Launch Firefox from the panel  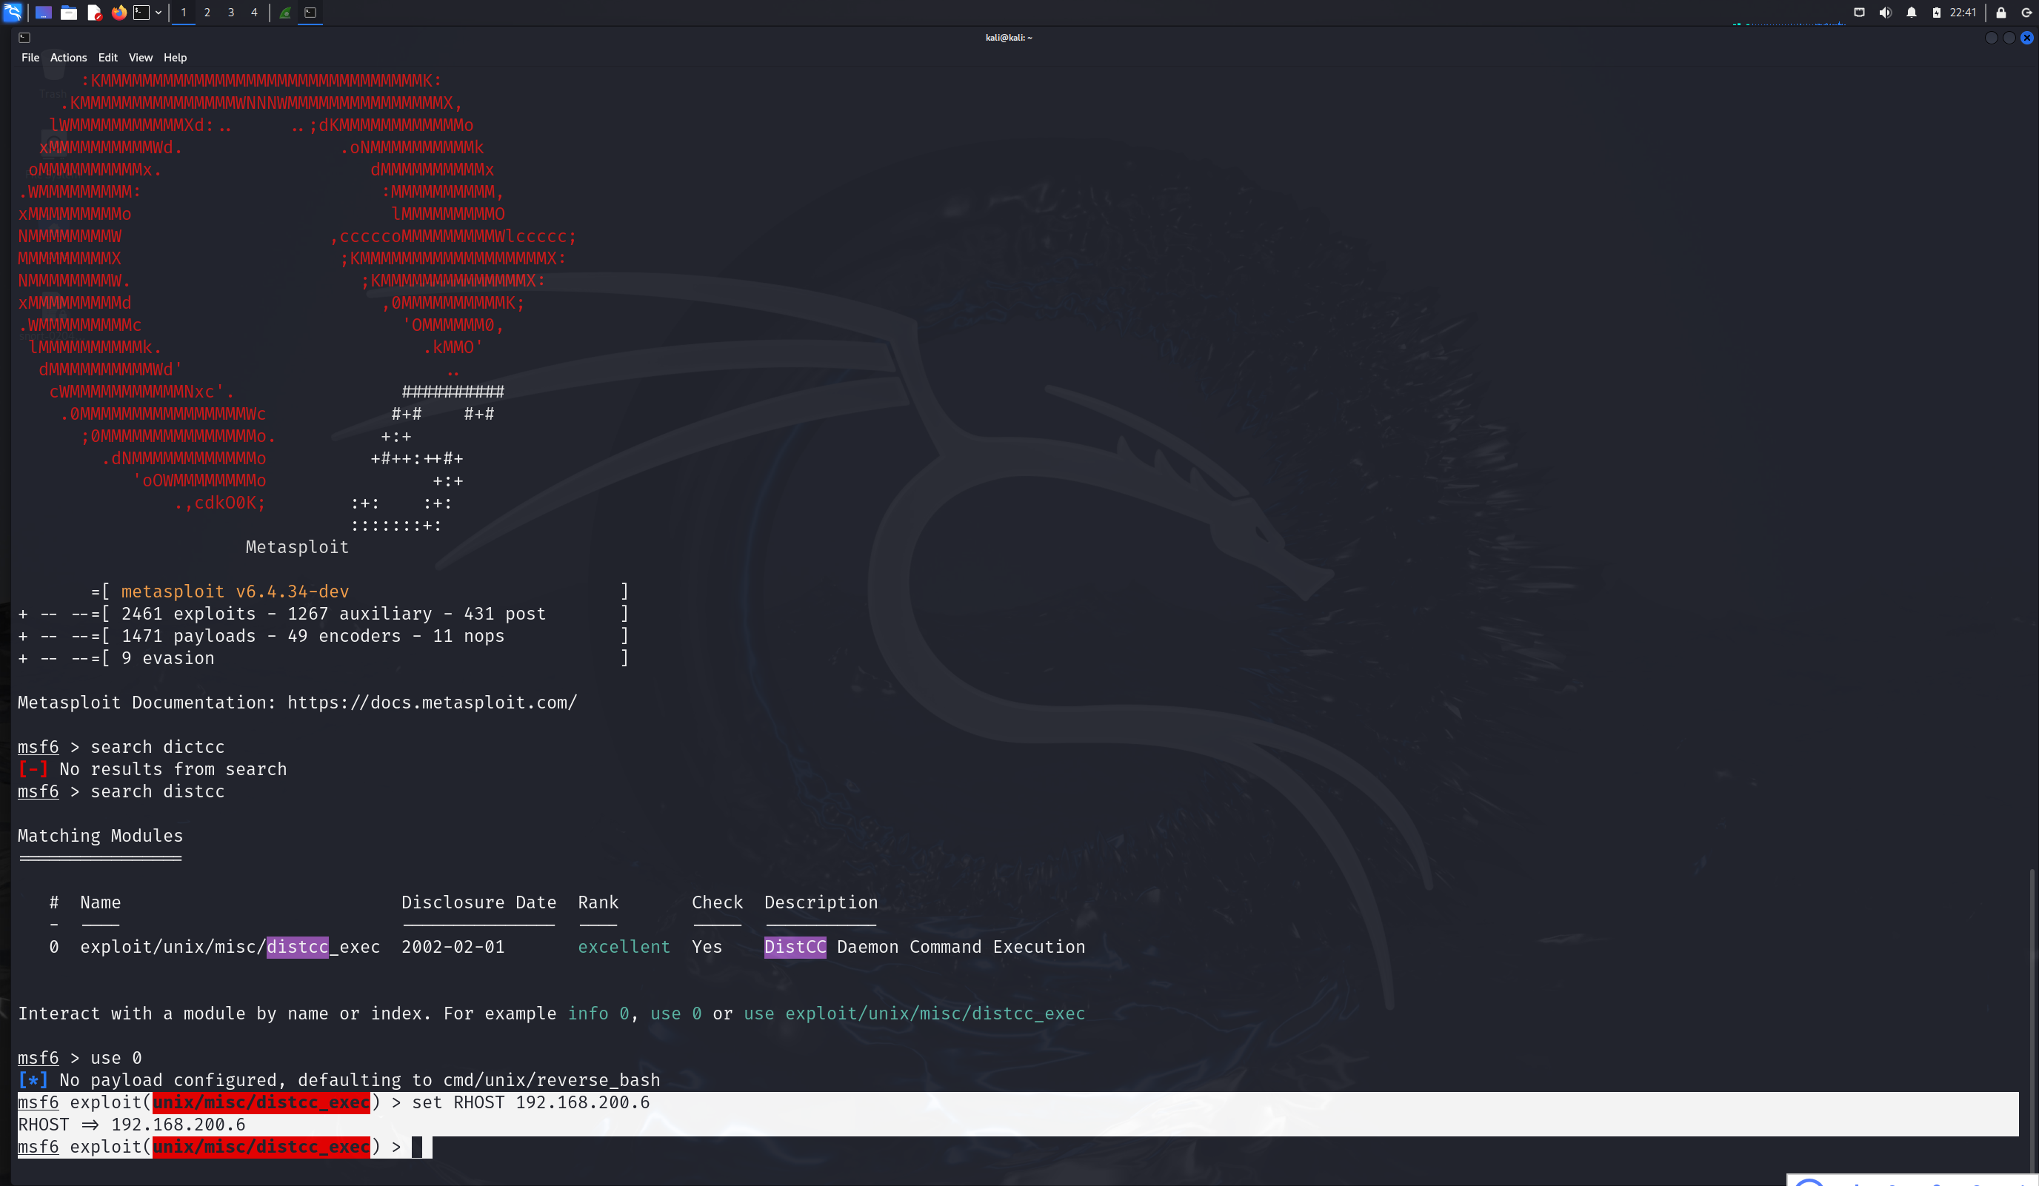coord(119,12)
